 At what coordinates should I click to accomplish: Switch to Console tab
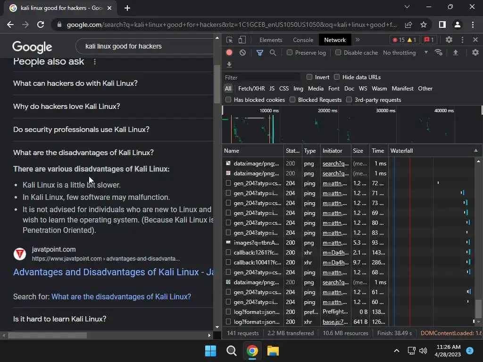coord(303,40)
